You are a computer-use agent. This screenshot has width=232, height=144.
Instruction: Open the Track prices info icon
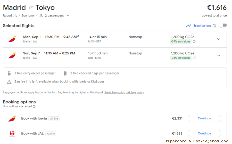point(214,26)
